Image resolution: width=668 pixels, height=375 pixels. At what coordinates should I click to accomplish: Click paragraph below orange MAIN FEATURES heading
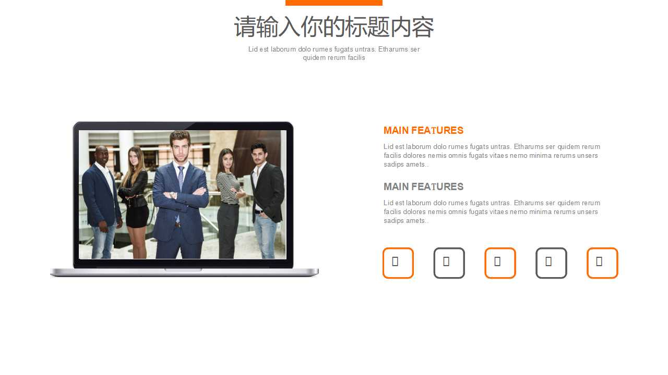click(492, 155)
